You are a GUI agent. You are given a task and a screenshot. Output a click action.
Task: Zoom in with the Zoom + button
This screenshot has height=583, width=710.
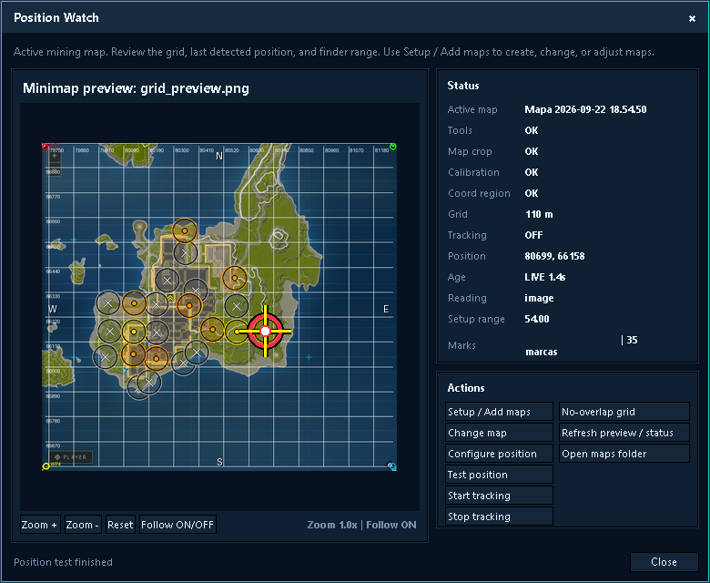tap(40, 525)
